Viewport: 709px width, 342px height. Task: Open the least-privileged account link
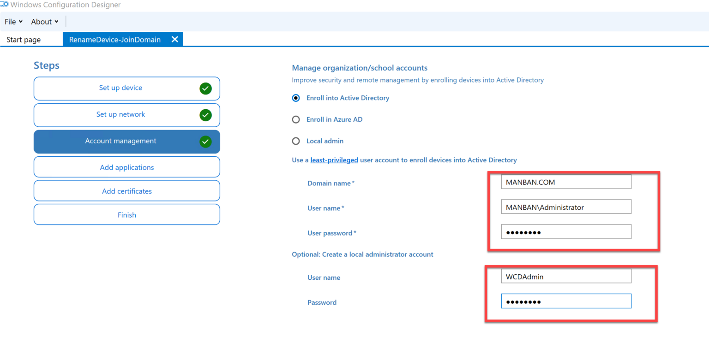334,160
